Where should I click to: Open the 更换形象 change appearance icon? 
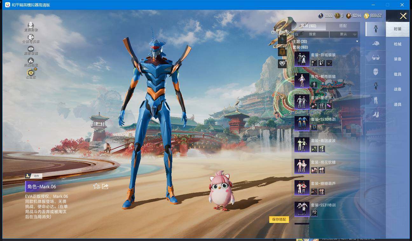point(31,25)
